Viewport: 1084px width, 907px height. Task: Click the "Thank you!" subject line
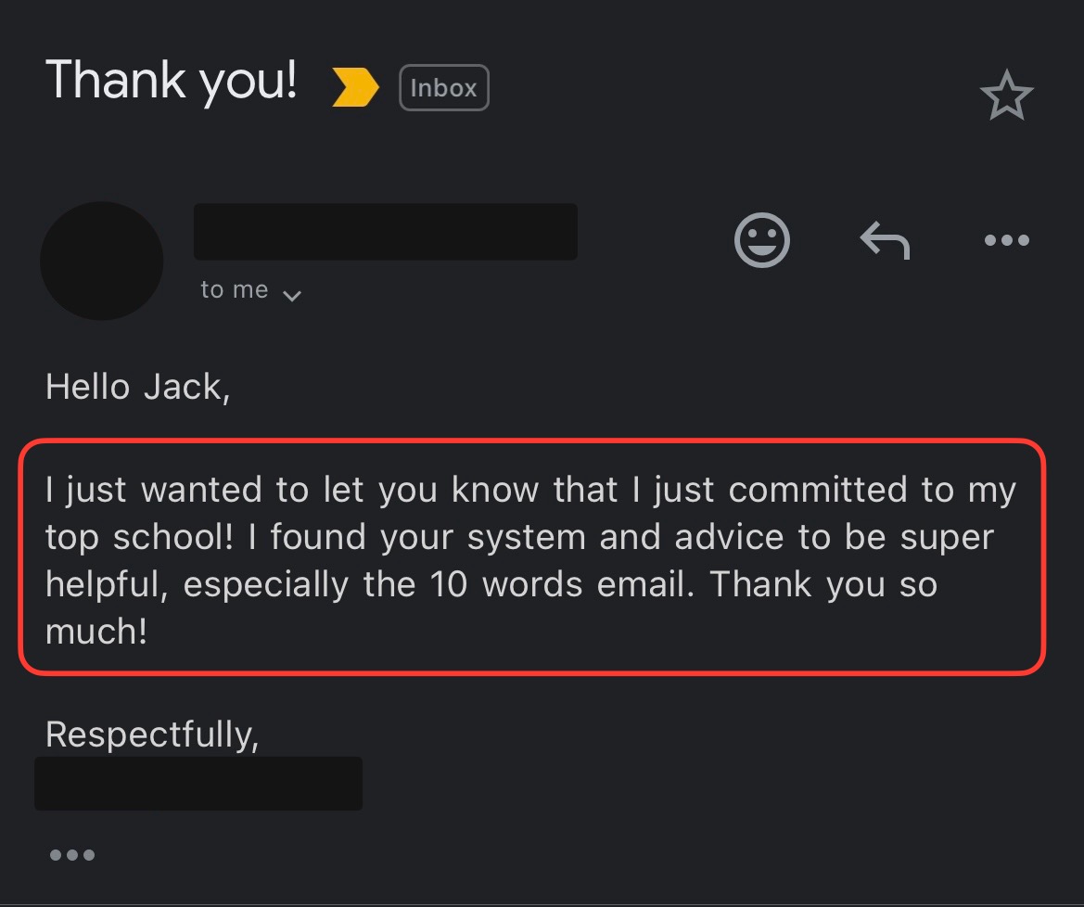[x=172, y=80]
